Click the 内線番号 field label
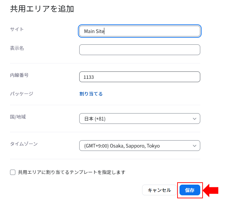This screenshot has height=206, width=228. pyautogui.click(x=19, y=75)
